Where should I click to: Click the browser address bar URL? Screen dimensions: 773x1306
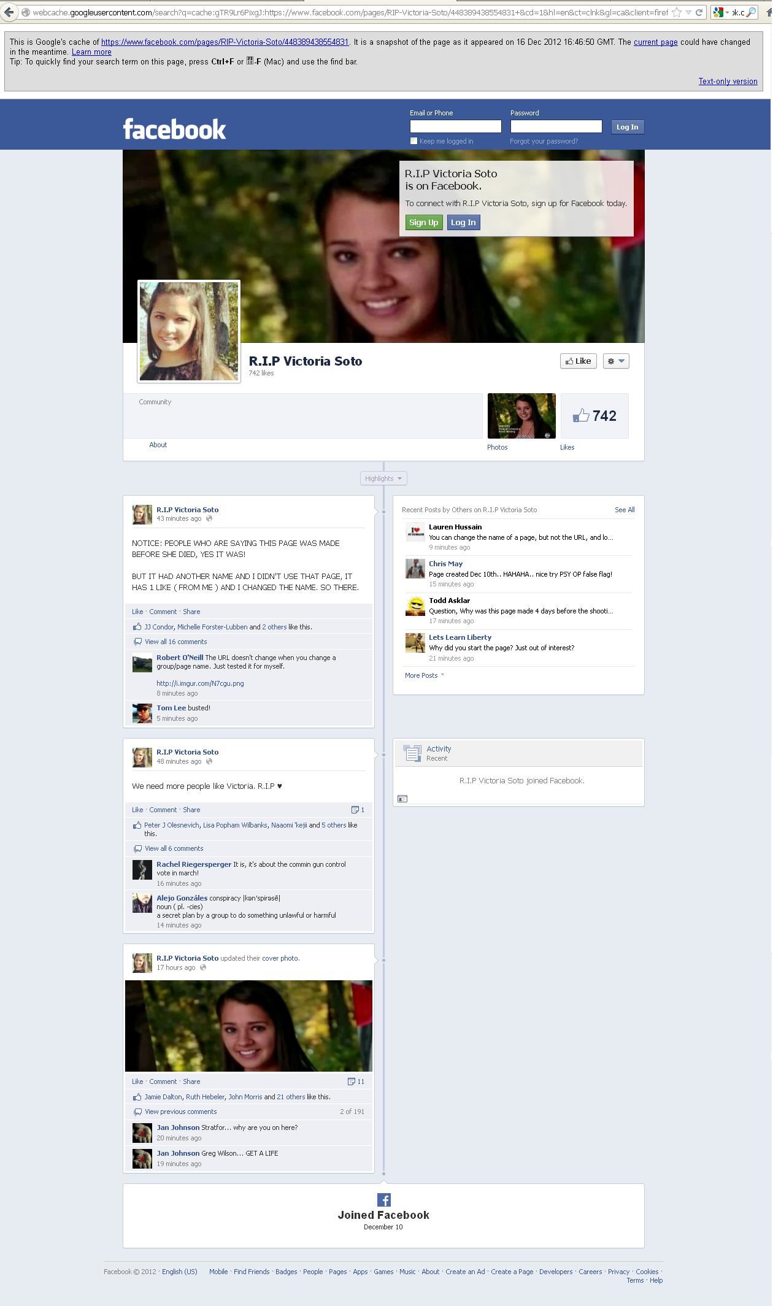(x=350, y=12)
